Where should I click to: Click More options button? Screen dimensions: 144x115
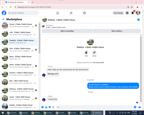(117, 31)
